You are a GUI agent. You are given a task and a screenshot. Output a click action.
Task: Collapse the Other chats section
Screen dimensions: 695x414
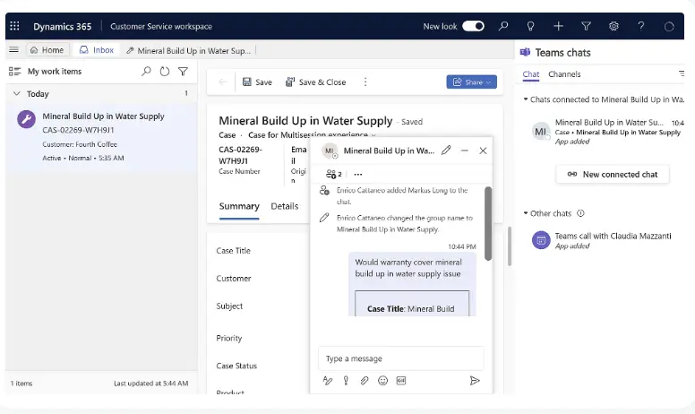click(526, 213)
